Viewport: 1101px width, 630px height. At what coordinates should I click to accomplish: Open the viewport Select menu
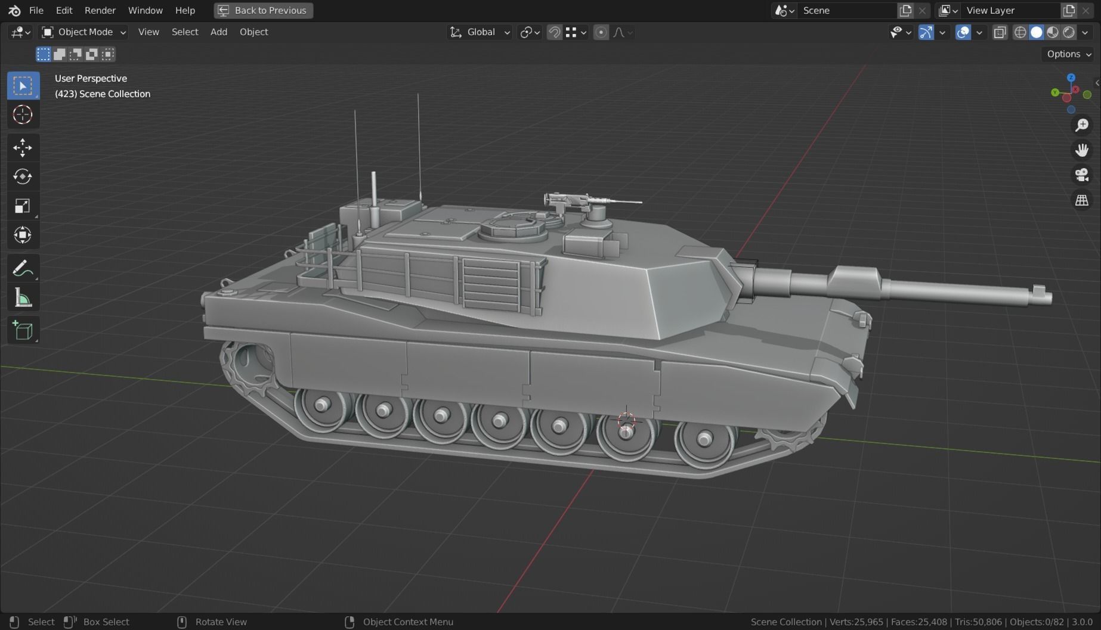tap(185, 32)
